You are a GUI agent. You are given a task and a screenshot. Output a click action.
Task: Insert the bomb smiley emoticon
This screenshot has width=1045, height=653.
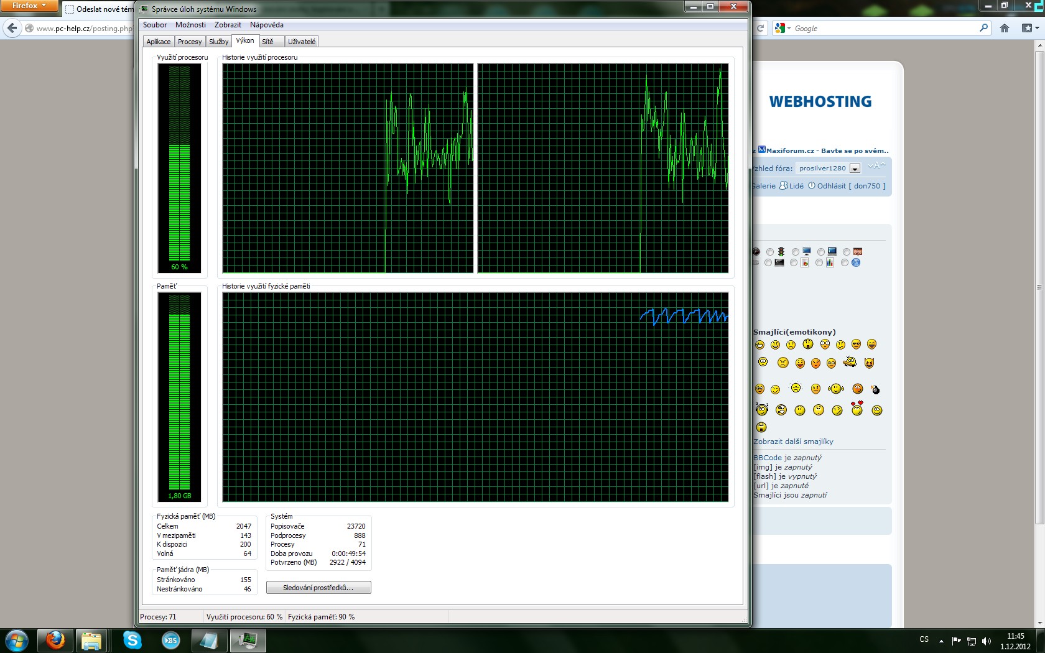click(x=876, y=390)
